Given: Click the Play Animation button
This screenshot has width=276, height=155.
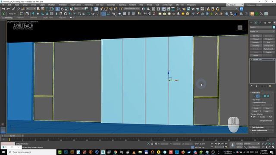Looking at the screenshot, I should pos(219,144).
